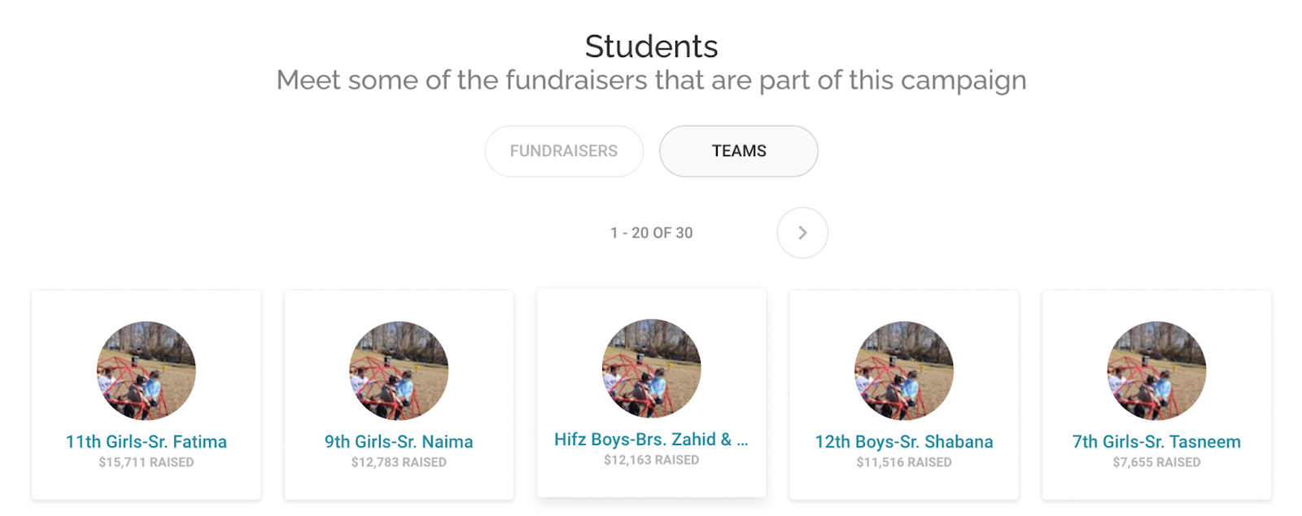Click the $7,655 raised amount
1302x516 pixels.
pyautogui.click(x=1156, y=462)
